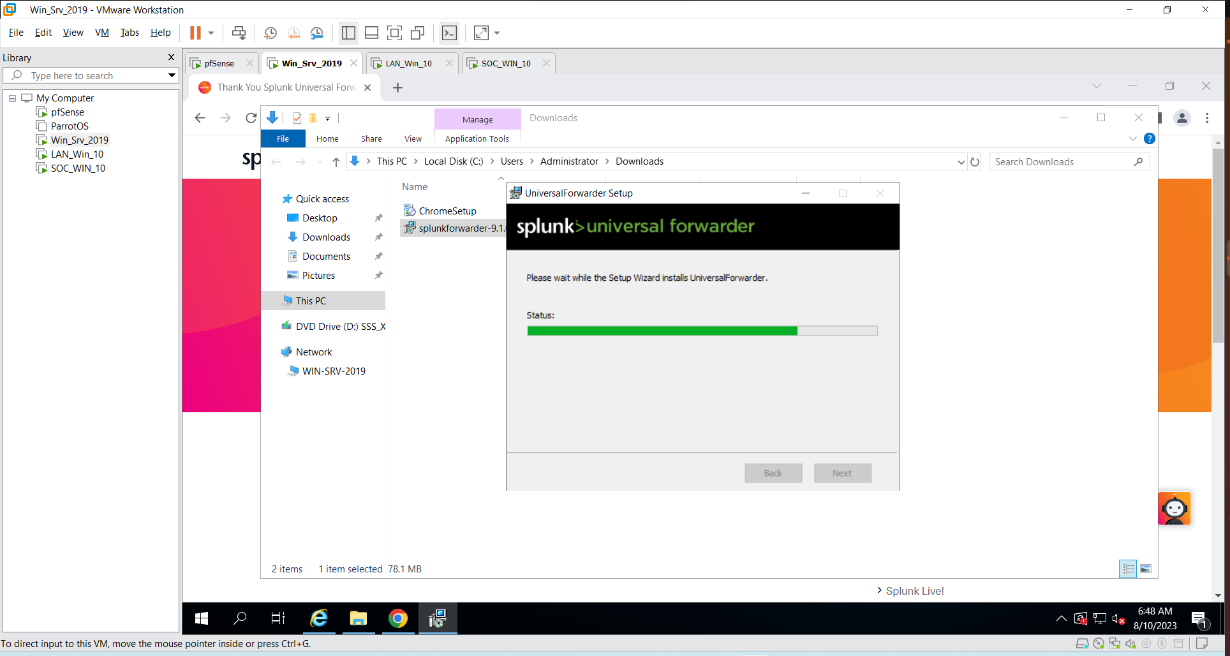Open the VMware File menu
Screen dimensions: 1230x656
[16, 33]
